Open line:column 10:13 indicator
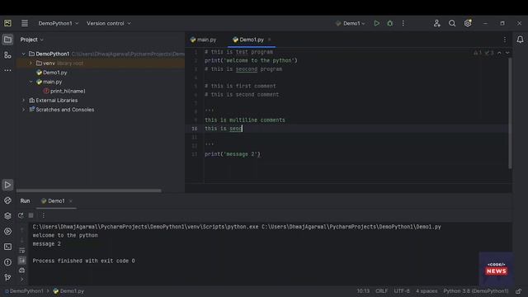This screenshot has height=297, width=528. point(363,291)
